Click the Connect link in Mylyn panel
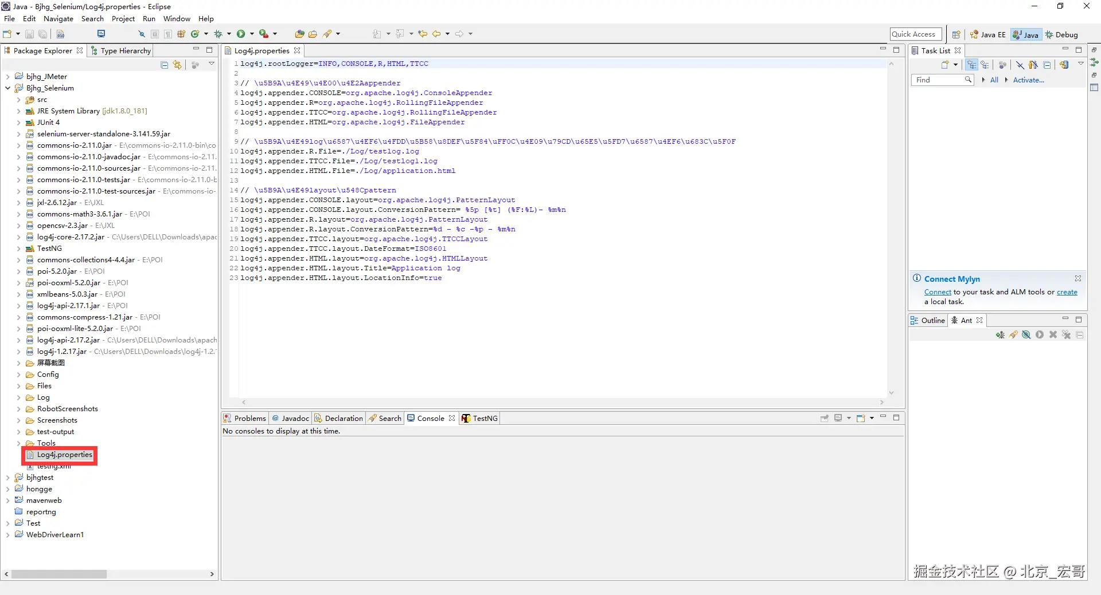 click(x=938, y=292)
